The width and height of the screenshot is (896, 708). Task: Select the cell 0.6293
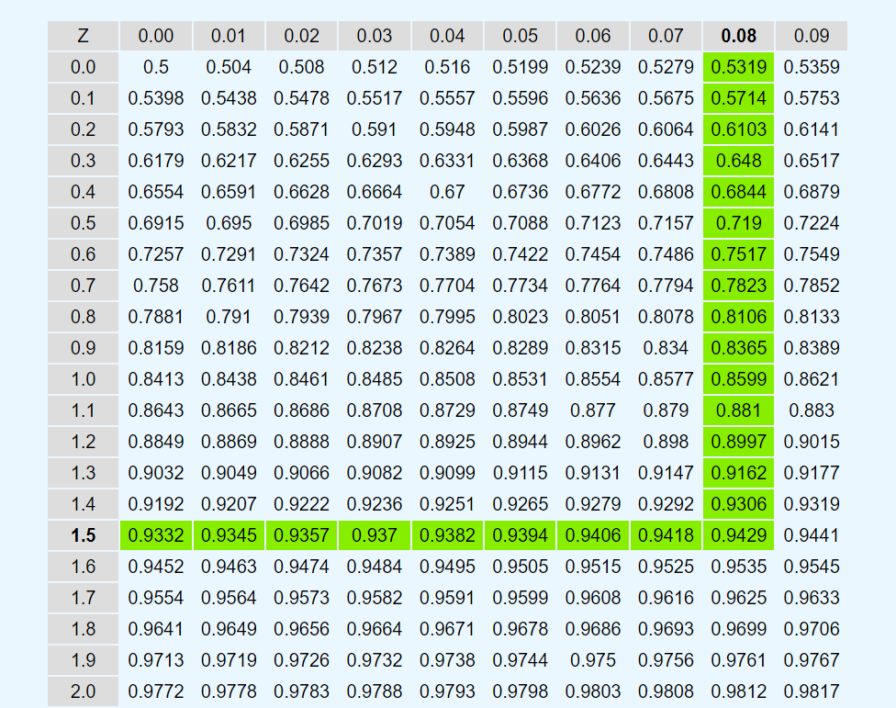pyautogui.click(x=375, y=161)
